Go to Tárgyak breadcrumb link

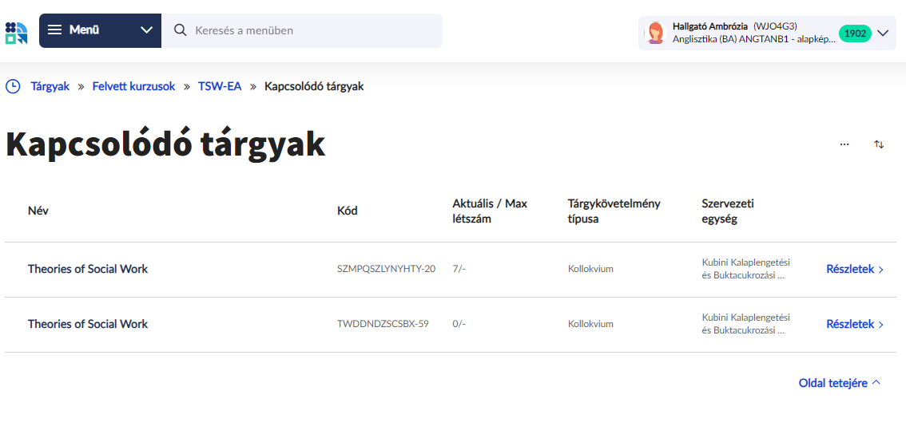(50, 86)
